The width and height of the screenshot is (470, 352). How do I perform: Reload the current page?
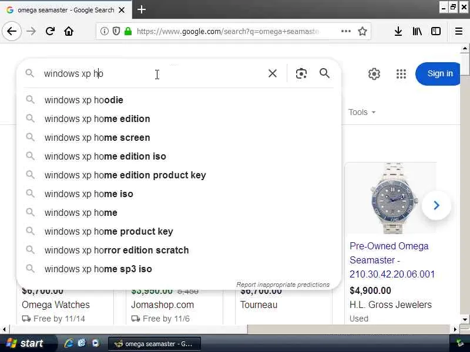tap(50, 31)
